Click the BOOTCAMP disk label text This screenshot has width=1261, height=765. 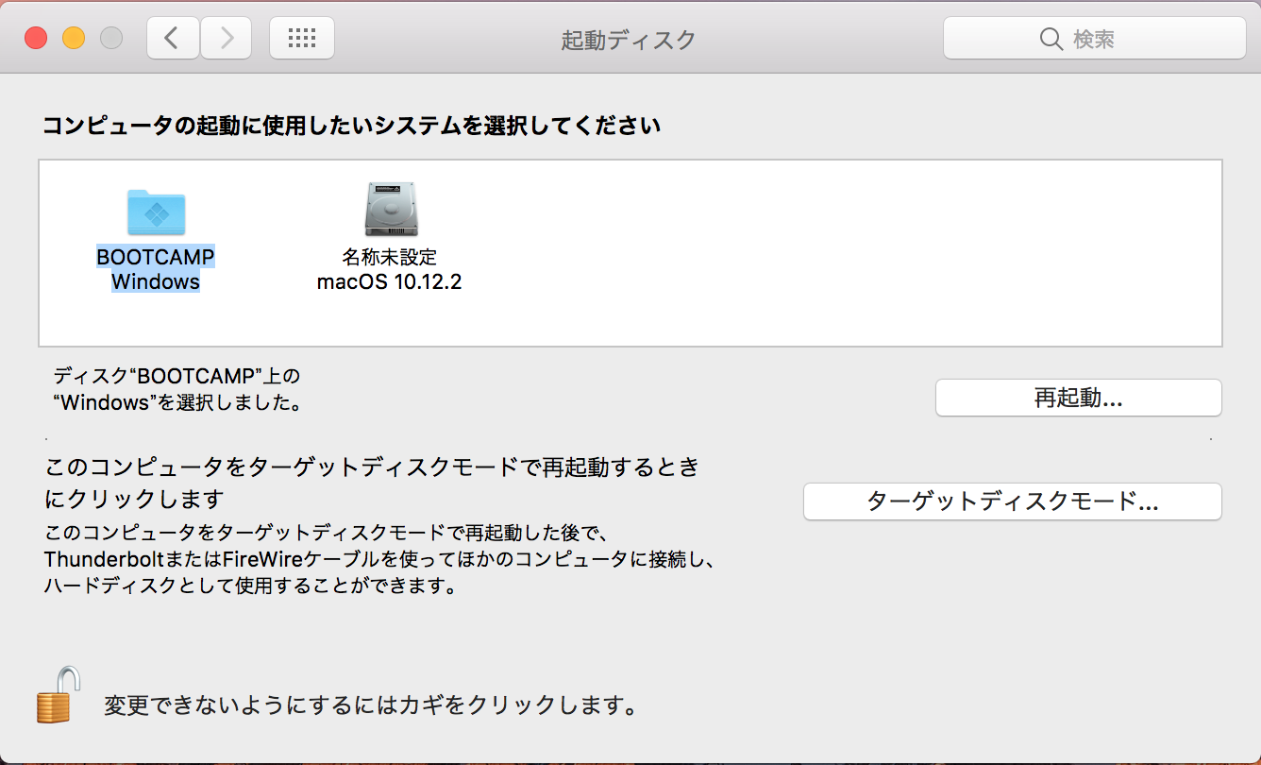pyautogui.click(x=156, y=257)
